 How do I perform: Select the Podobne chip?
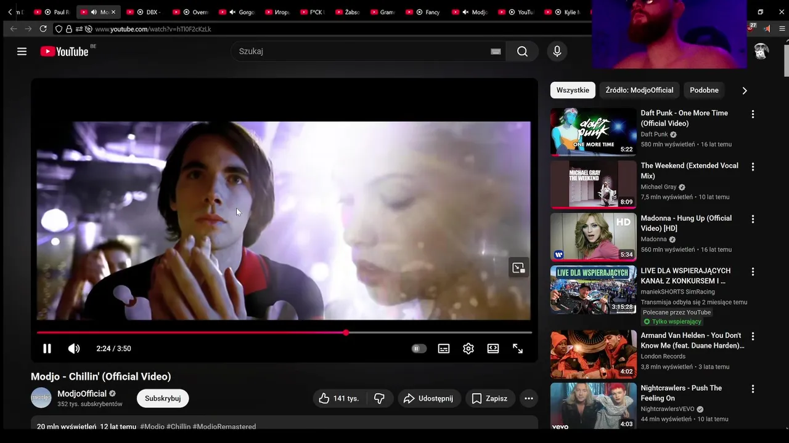(x=704, y=90)
